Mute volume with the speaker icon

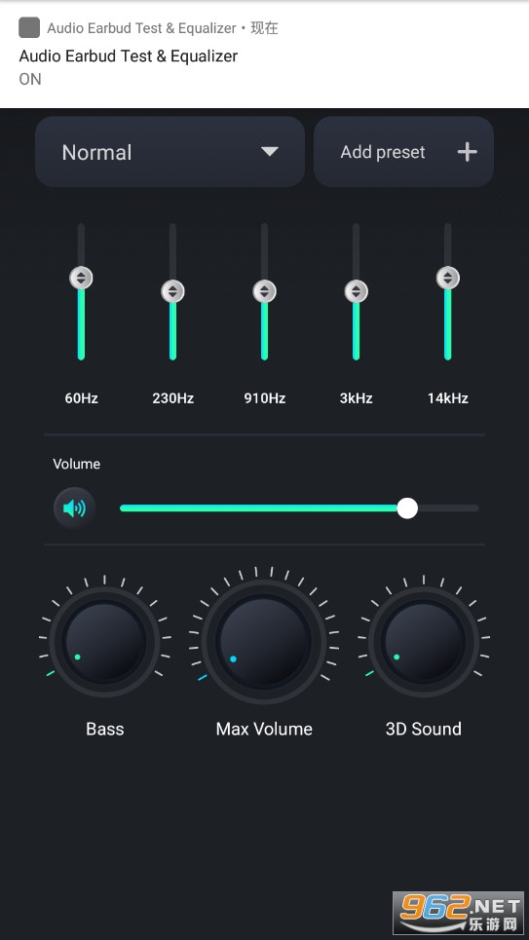coord(74,508)
